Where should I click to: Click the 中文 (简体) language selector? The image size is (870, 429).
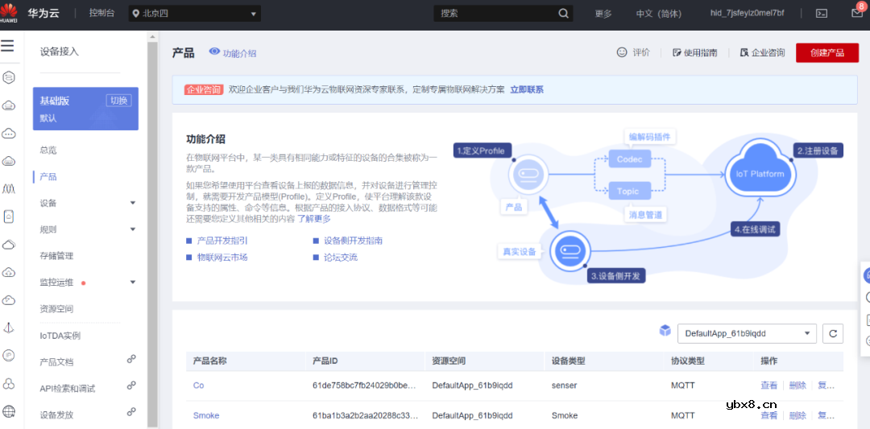tap(659, 14)
